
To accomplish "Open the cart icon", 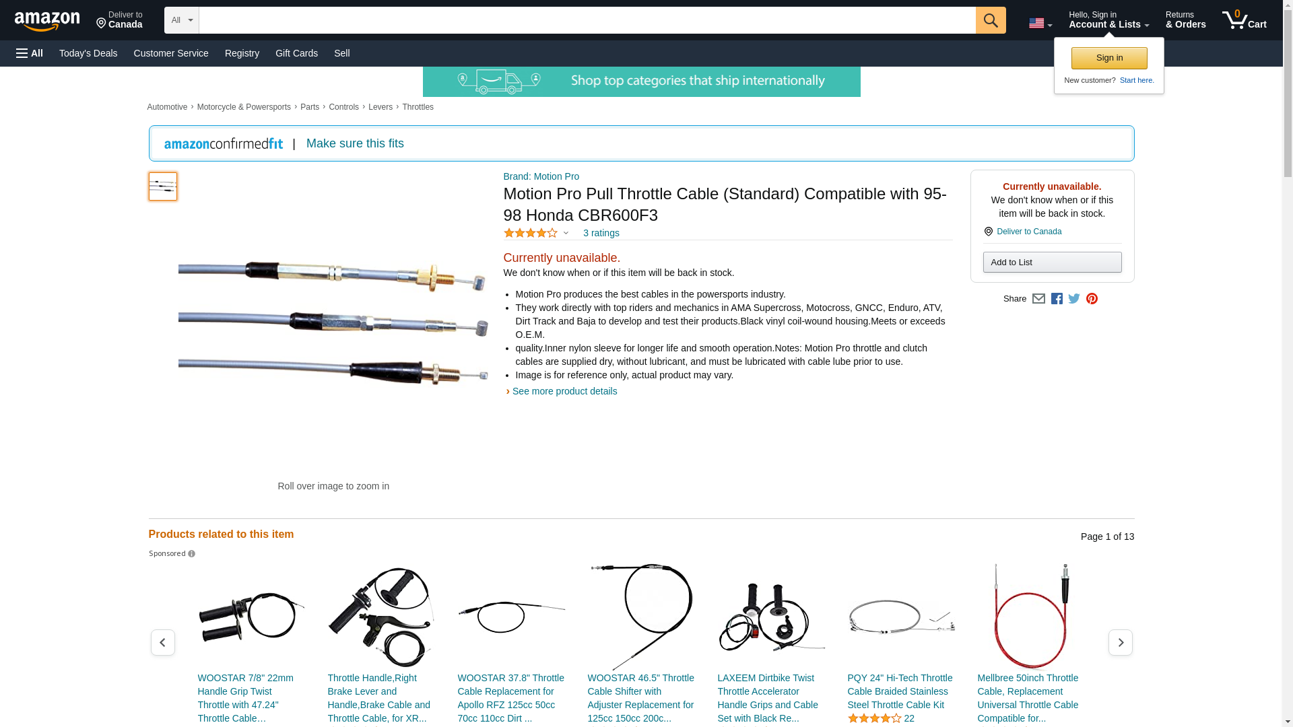I will coord(1244,20).
